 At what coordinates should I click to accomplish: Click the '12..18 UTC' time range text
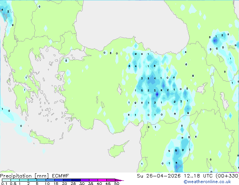pos(198,176)
